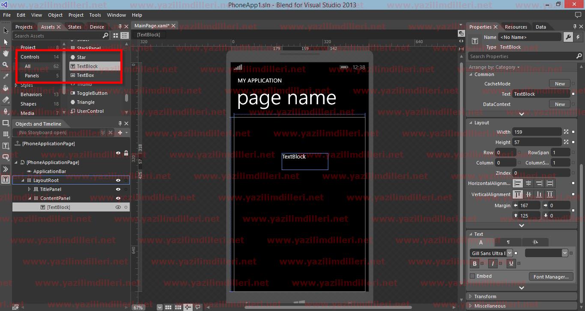Select TextBox in the Assets list

(85, 75)
